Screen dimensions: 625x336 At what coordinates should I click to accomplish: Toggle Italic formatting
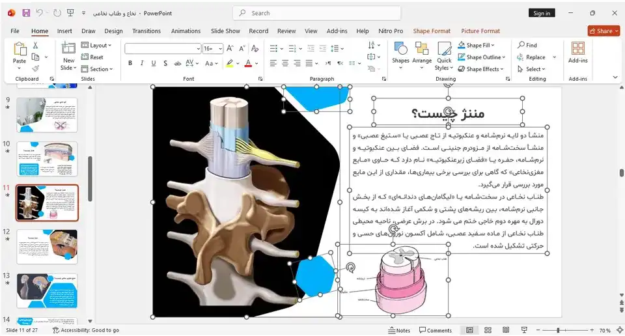142,63
